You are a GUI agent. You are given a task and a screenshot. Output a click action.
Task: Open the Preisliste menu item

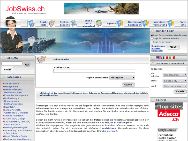click(x=183, y=23)
